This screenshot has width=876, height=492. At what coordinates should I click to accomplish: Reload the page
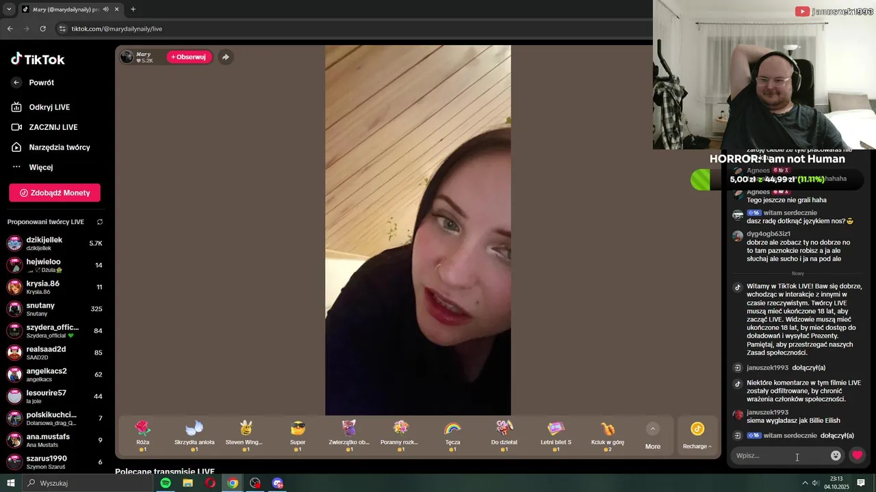(x=42, y=29)
